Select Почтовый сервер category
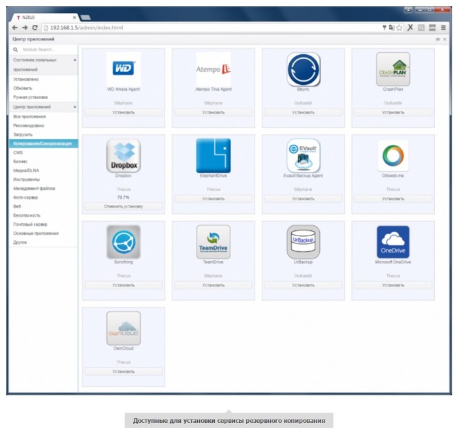 [30, 224]
